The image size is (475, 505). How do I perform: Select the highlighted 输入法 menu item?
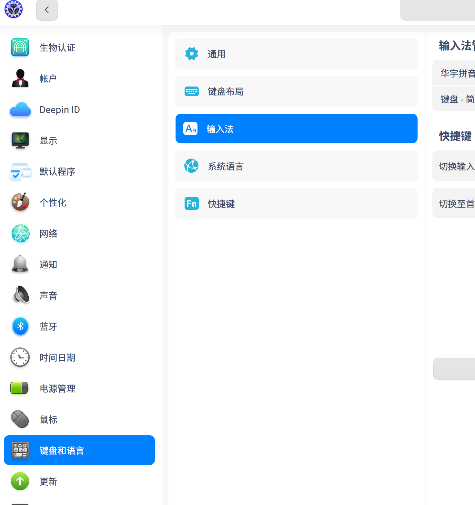point(297,129)
